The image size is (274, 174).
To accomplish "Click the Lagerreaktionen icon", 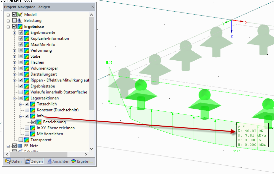I will (x=26, y=98).
